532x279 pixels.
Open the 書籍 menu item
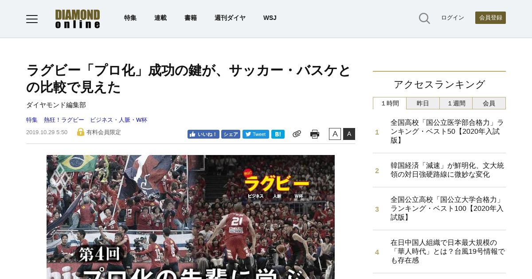coord(191,18)
